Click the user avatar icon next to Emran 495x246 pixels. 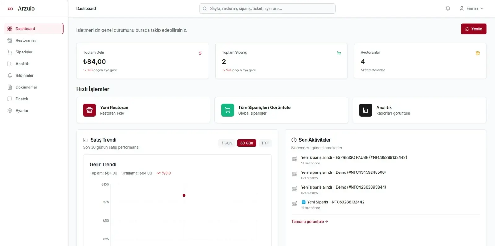click(462, 9)
